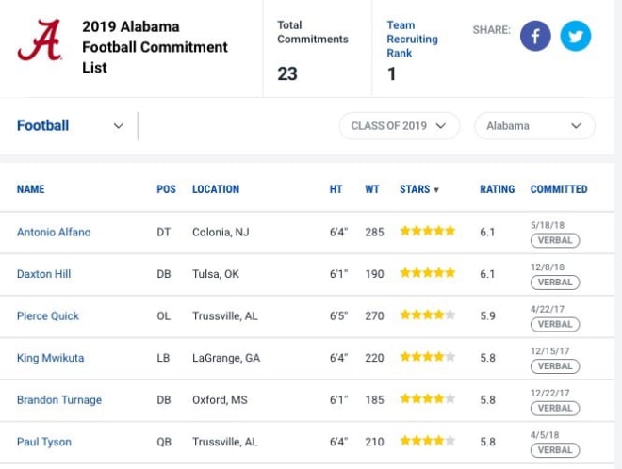Click the Alabama team logo
The image size is (622, 469).
(40, 40)
